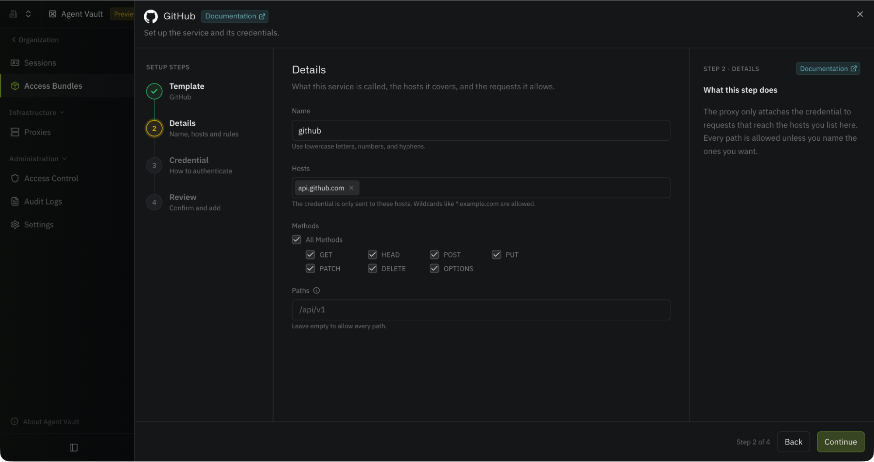
Task: Uncheck the GET method
Action: tap(310, 255)
